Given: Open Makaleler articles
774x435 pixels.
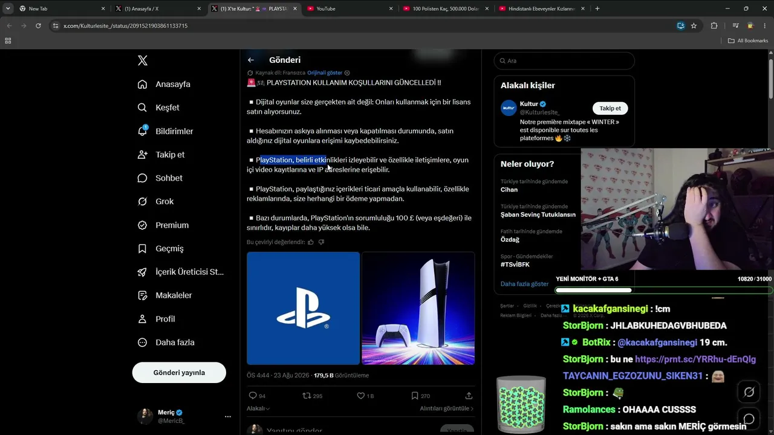Looking at the screenshot, I should (x=164, y=295).
